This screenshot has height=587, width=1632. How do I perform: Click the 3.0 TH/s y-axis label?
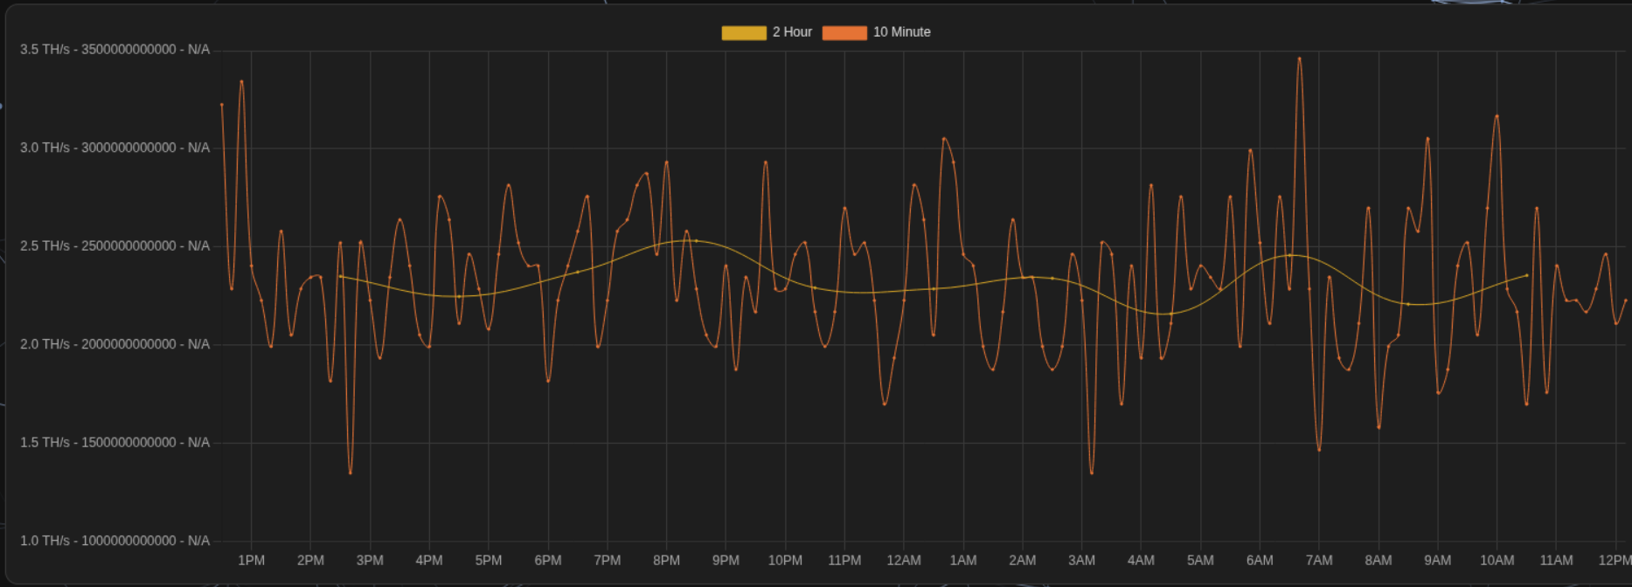115,148
